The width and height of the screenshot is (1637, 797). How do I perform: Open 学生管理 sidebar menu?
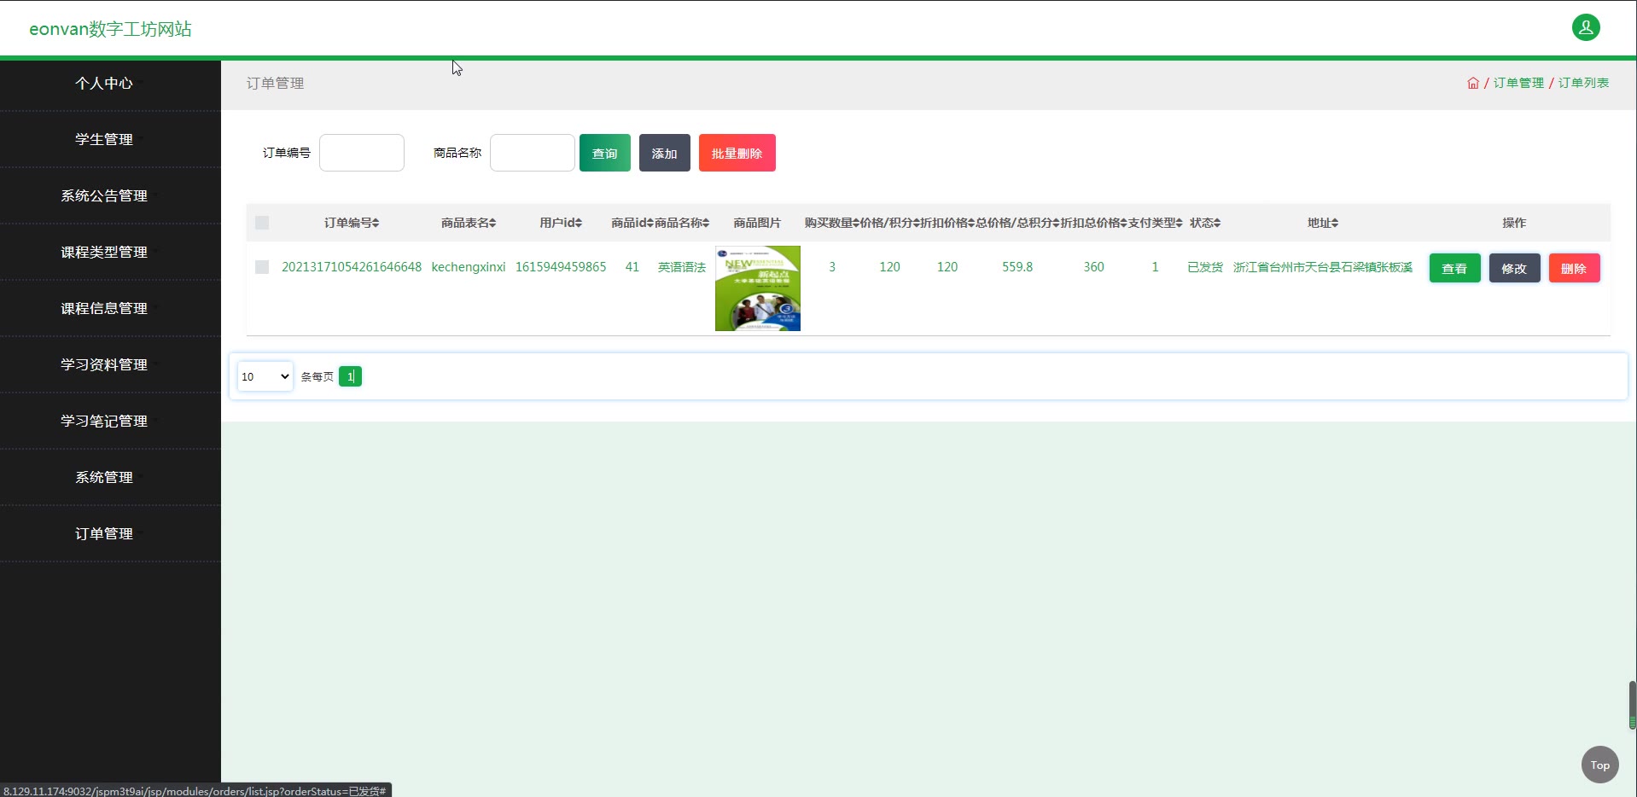pyautogui.click(x=104, y=139)
